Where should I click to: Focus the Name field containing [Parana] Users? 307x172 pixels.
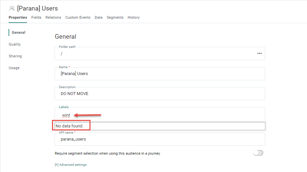coord(160,74)
